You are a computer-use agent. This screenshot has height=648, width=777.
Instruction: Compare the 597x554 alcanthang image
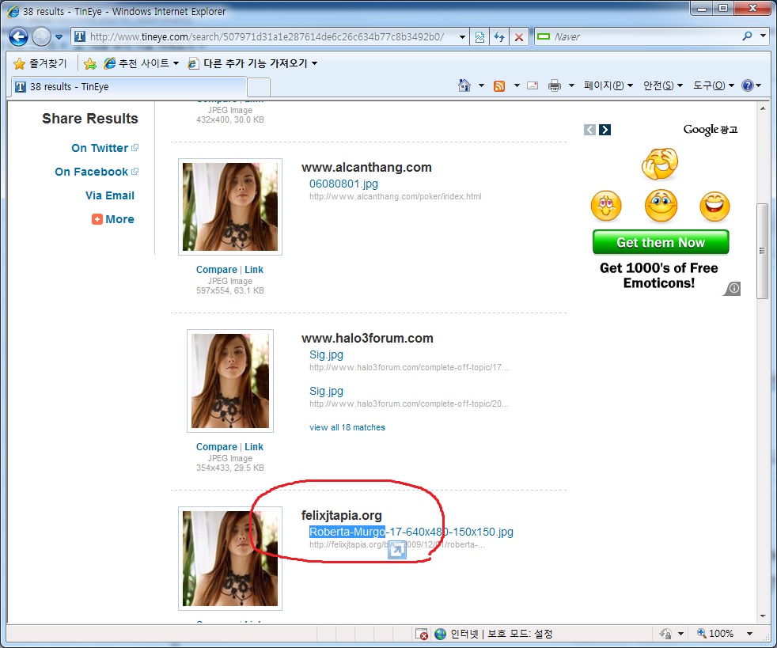pyautogui.click(x=217, y=270)
